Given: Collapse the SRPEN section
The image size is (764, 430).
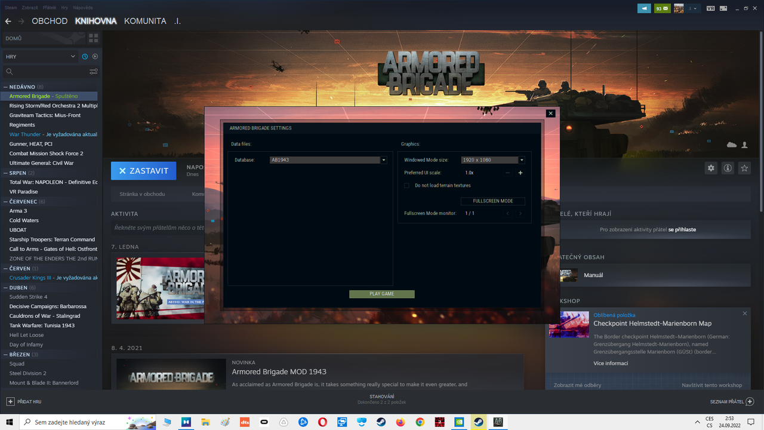Looking at the screenshot, I should point(5,173).
